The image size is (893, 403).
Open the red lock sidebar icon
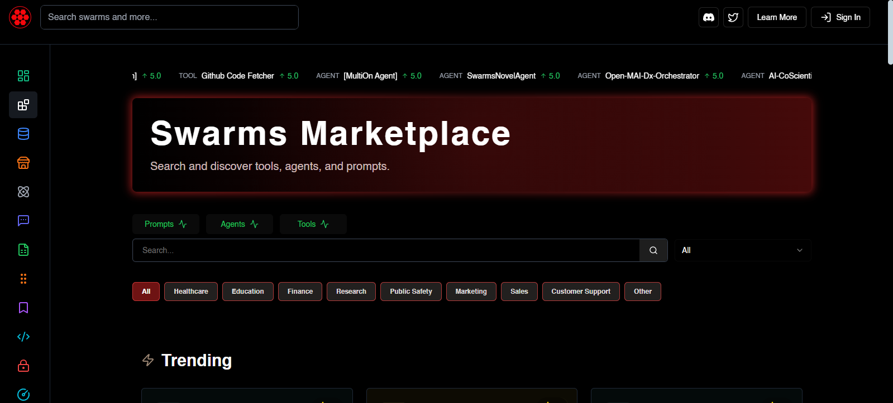pyautogui.click(x=23, y=366)
